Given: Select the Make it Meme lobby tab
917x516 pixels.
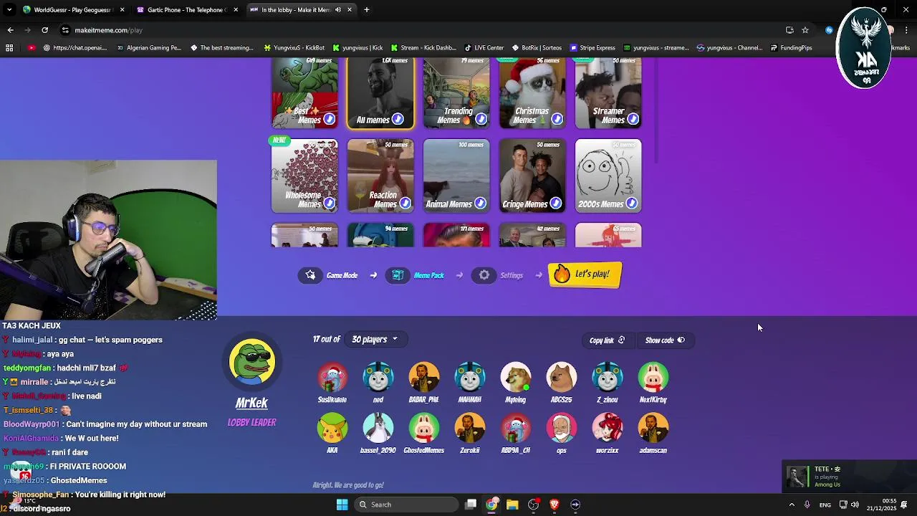Looking at the screenshot, I should tap(301, 10).
